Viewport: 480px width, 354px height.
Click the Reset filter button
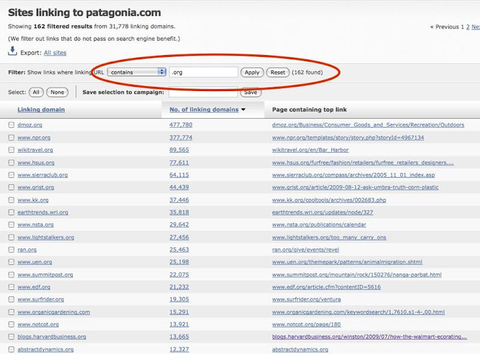[x=278, y=72]
